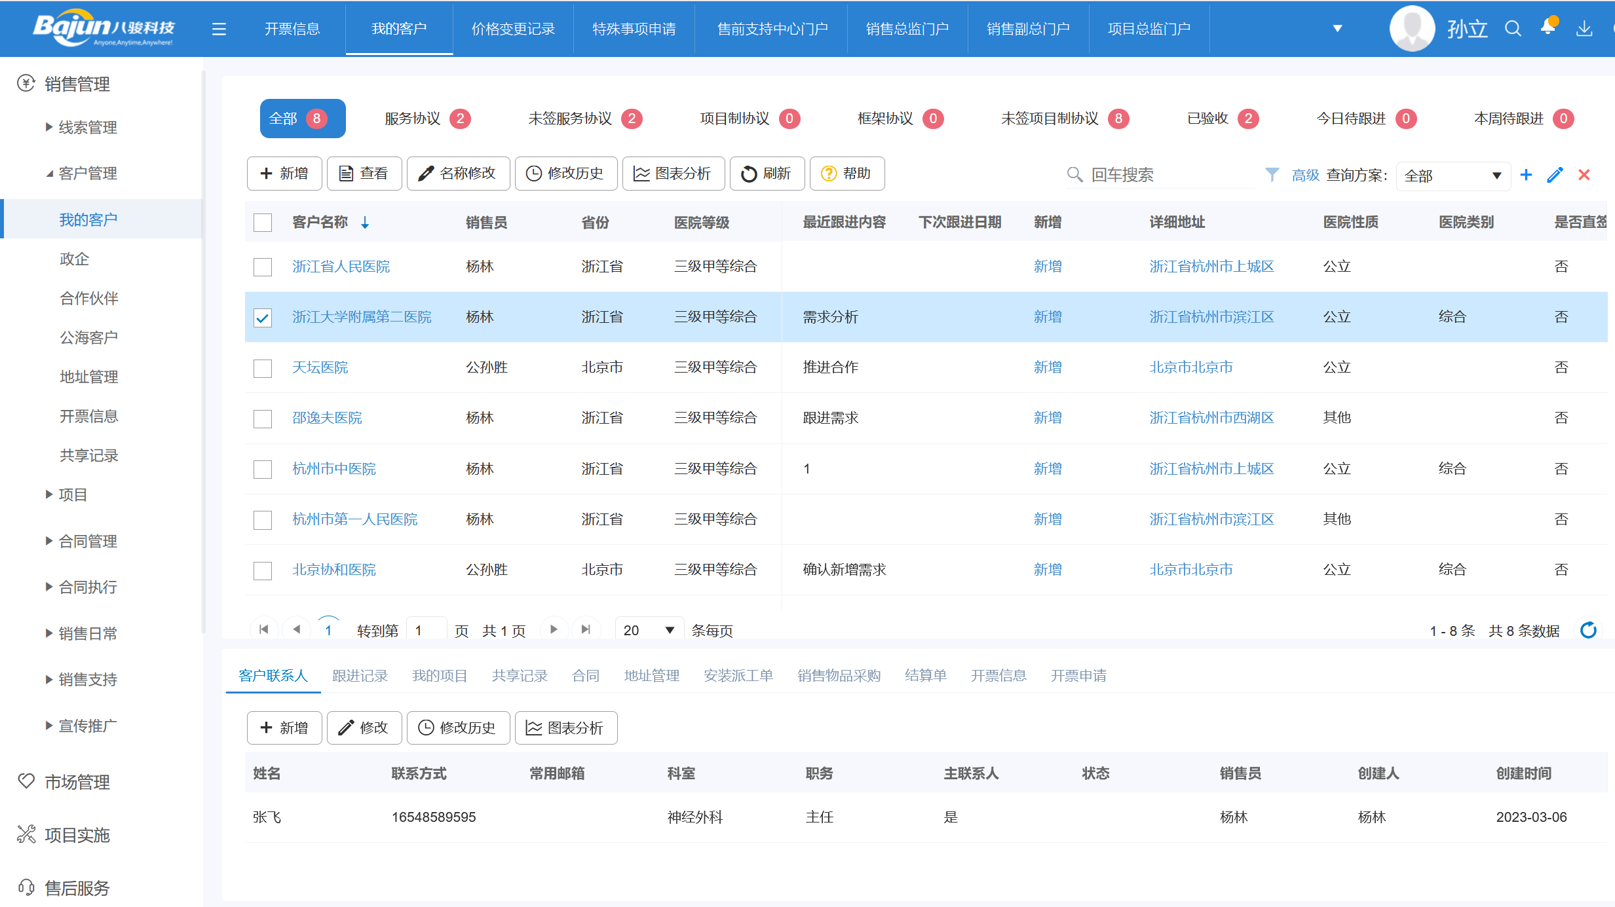Viewport: 1615px width, 907px height.
Task: Open the 高级 advanced filter funnel icon
Action: point(1272,175)
